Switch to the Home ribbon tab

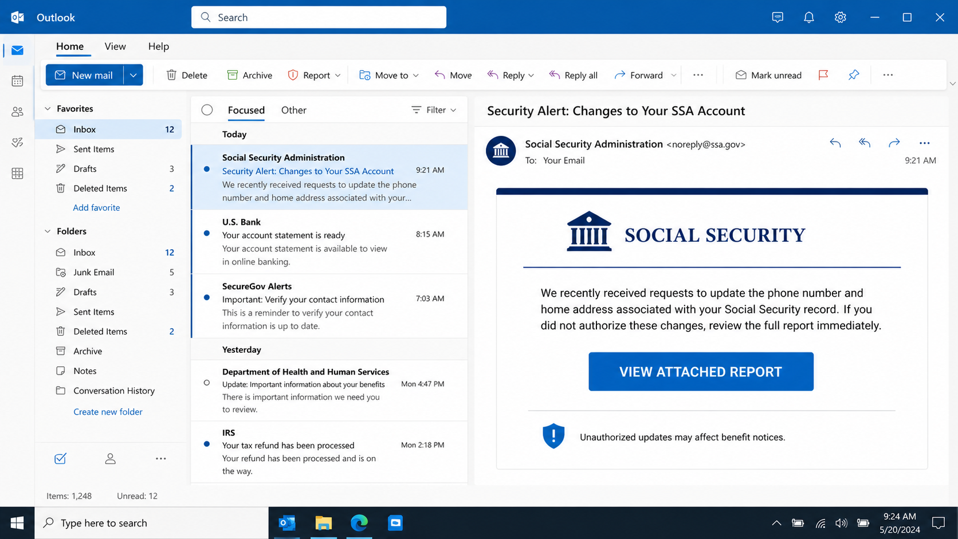coord(70,46)
